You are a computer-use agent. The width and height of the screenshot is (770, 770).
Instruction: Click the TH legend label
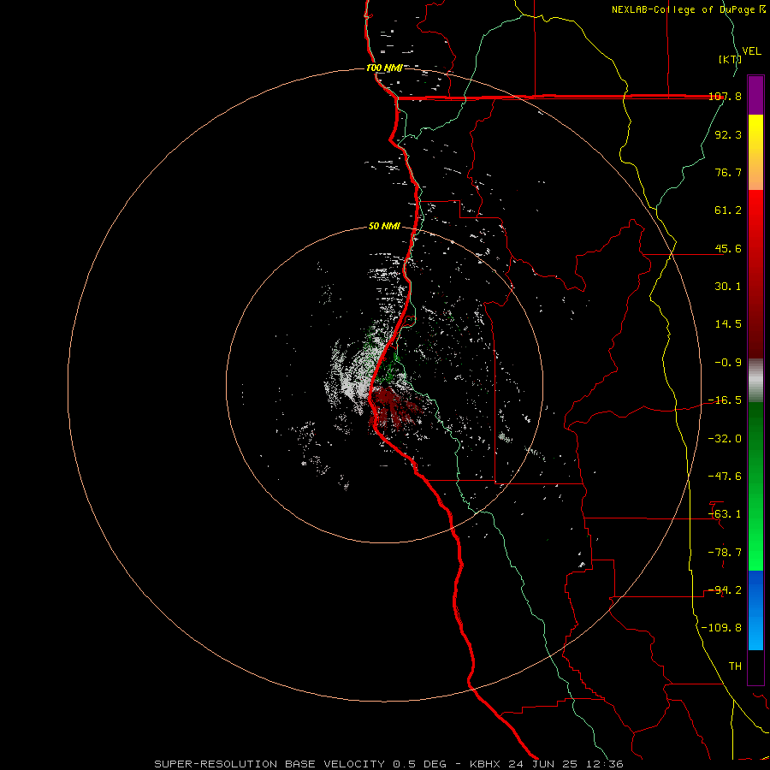pyautogui.click(x=735, y=666)
